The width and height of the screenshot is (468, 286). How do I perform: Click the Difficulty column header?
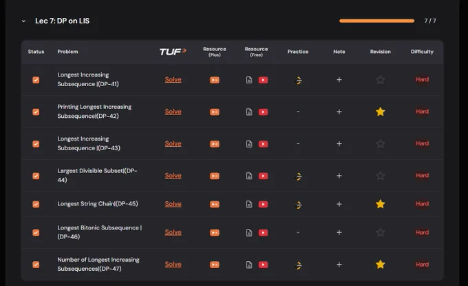tap(422, 52)
